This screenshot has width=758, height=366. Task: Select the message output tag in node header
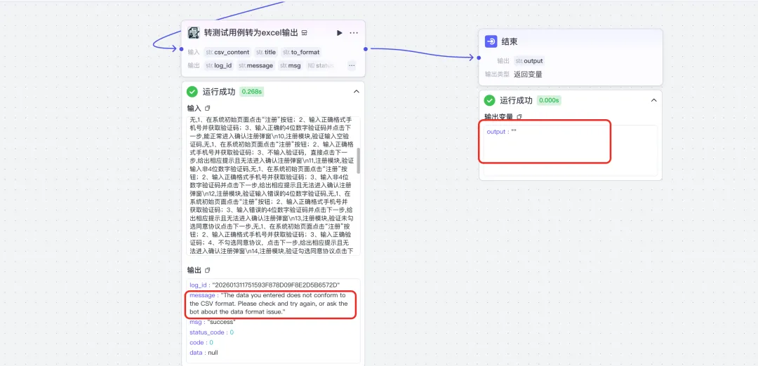tap(255, 66)
